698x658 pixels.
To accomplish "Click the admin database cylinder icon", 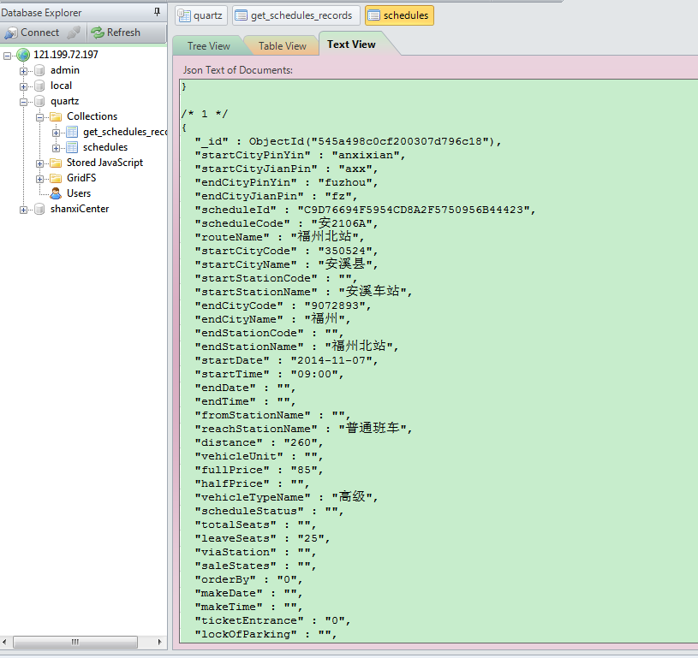I will (39, 70).
